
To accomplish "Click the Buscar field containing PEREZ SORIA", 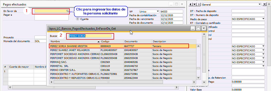I will (x=90, y=36).
